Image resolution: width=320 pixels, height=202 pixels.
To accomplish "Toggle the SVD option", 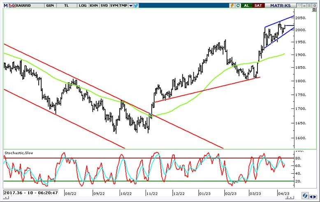I will pos(104,5).
